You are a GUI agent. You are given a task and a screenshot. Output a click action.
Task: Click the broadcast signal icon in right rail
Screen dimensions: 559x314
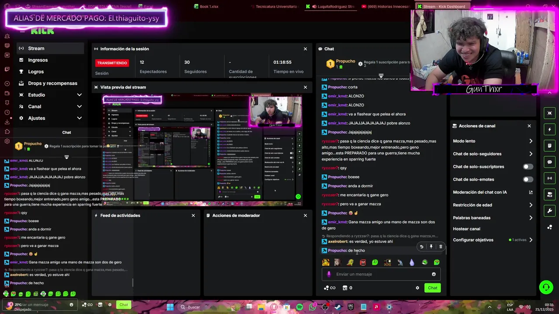(x=550, y=178)
